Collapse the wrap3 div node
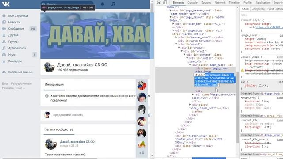This screenshot has width=283, height=159. (x=176, y=44)
